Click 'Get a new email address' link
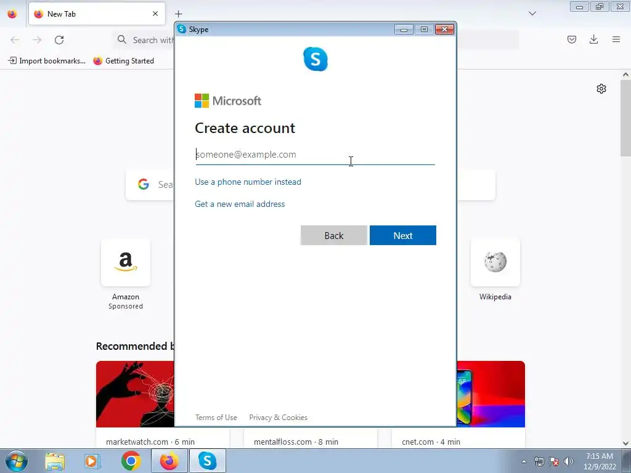This screenshot has width=631, height=473. [240, 204]
